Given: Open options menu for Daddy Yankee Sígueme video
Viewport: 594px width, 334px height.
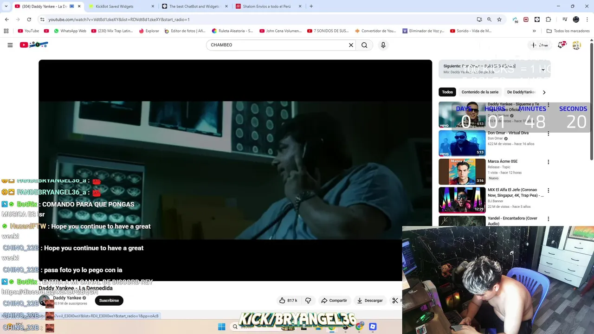Looking at the screenshot, I should (x=548, y=105).
